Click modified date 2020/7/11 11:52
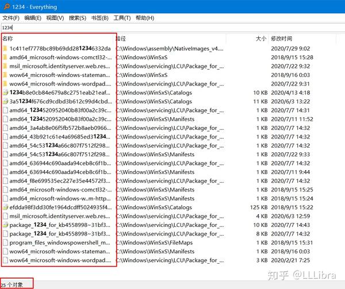The height and width of the screenshot is (289, 345). (x=292, y=119)
